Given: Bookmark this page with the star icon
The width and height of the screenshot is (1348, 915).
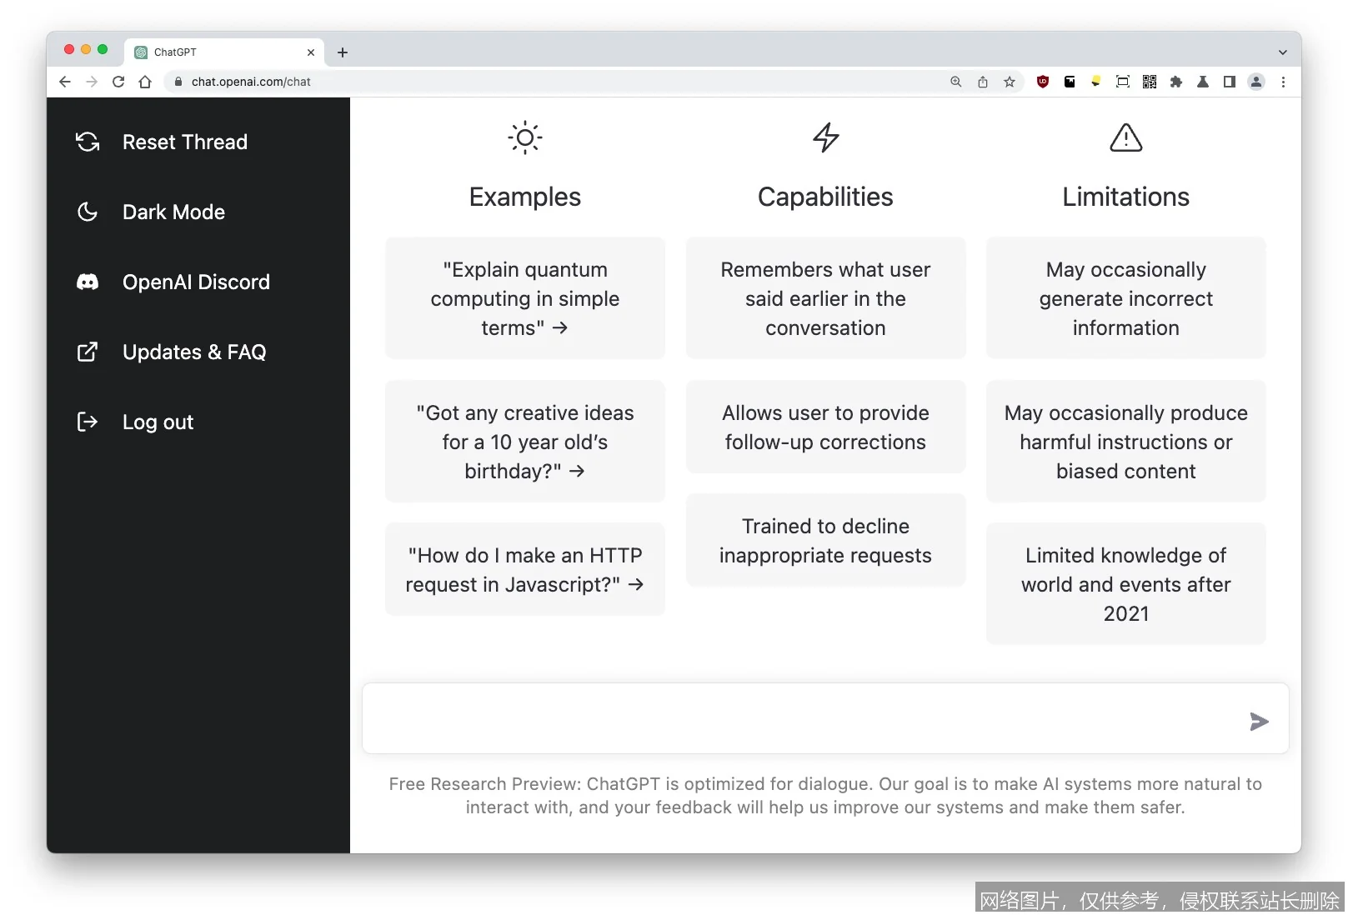Looking at the screenshot, I should [x=1010, y=82].
